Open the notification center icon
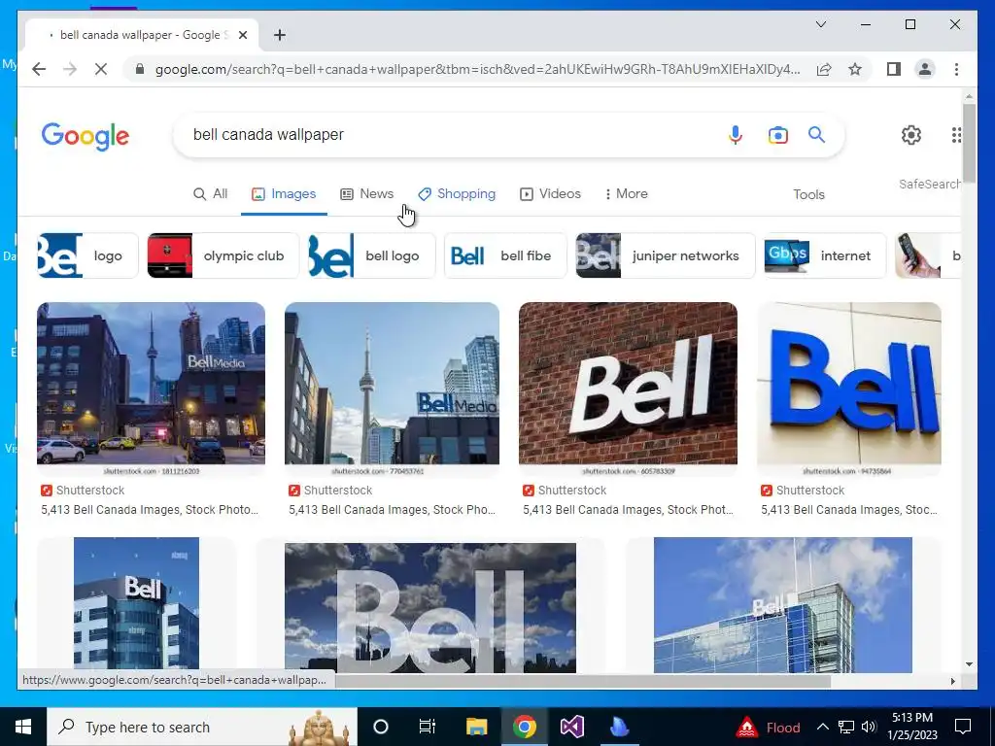Screen dimensions: 995x746 click(x=963, y=727)
